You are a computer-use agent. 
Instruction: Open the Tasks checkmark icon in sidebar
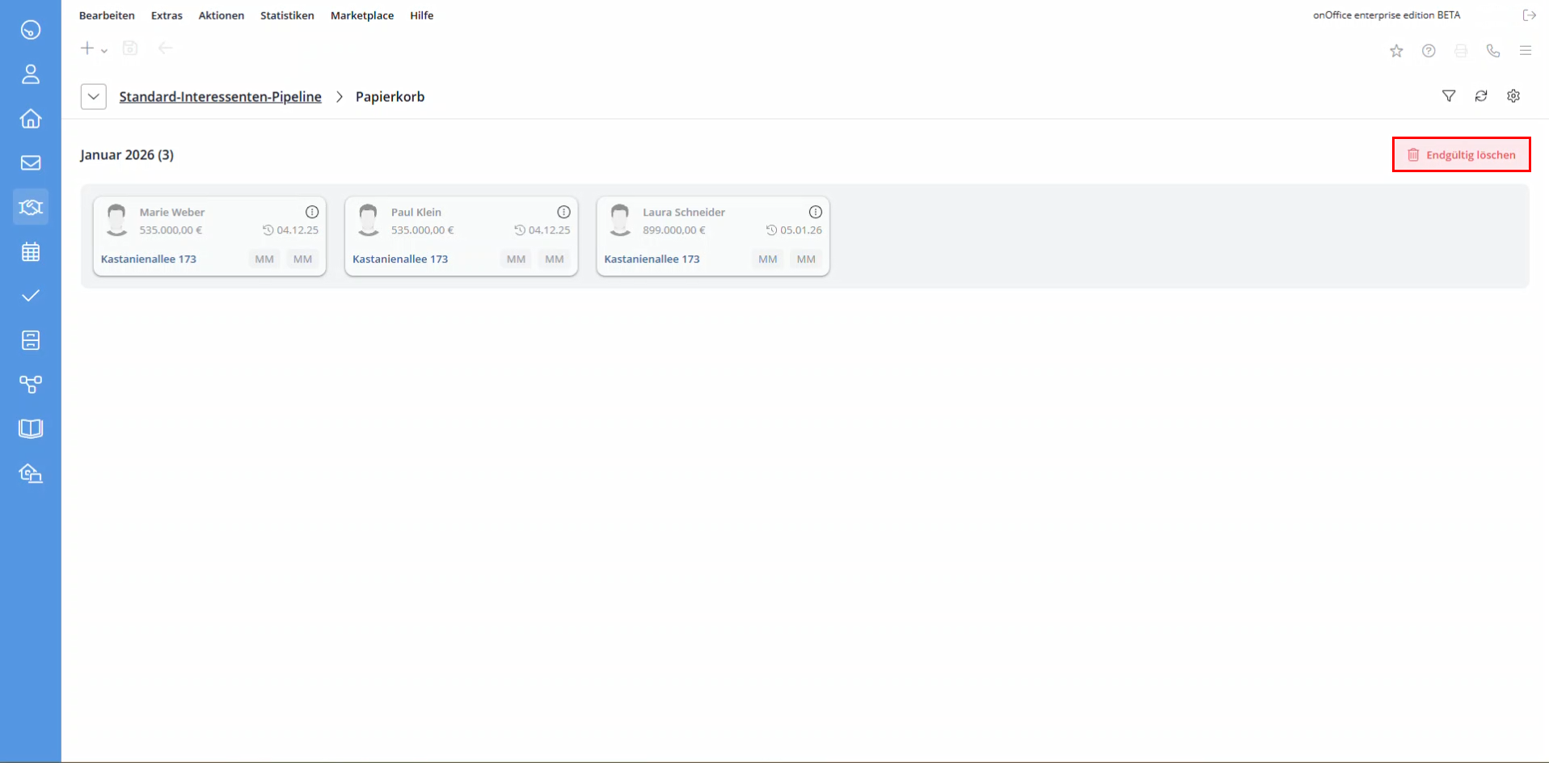(x=31, y=296)
